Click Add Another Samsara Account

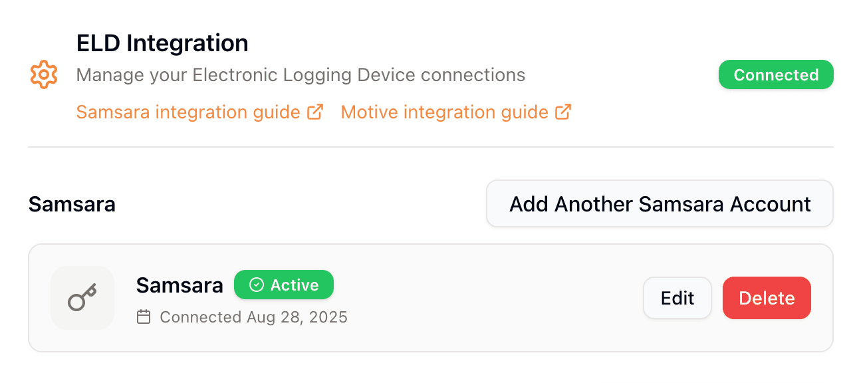coord(659,203)
